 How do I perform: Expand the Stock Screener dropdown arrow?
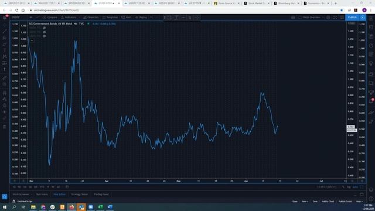[31, 195]
